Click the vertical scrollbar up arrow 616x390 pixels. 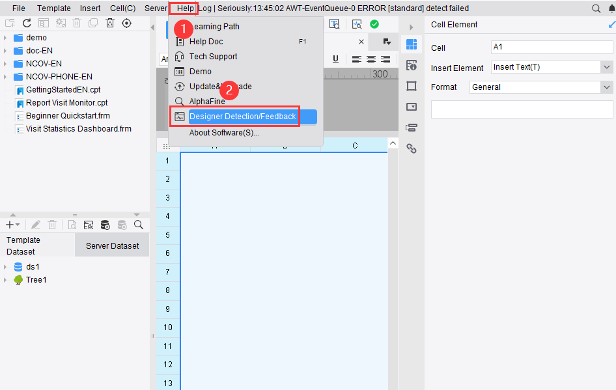[393, 143]
